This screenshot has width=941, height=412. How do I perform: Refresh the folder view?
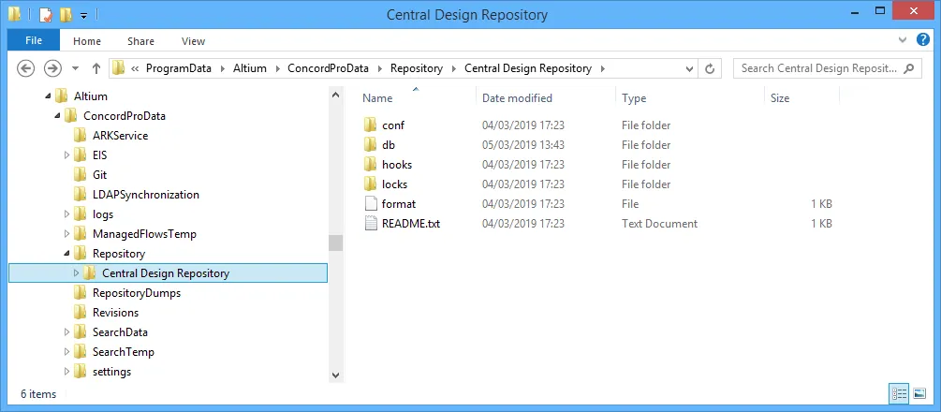click(710, 69)
